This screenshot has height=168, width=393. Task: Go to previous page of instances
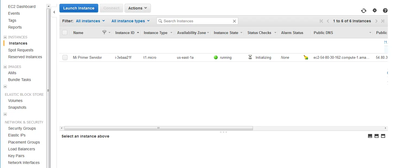point(328,21)
